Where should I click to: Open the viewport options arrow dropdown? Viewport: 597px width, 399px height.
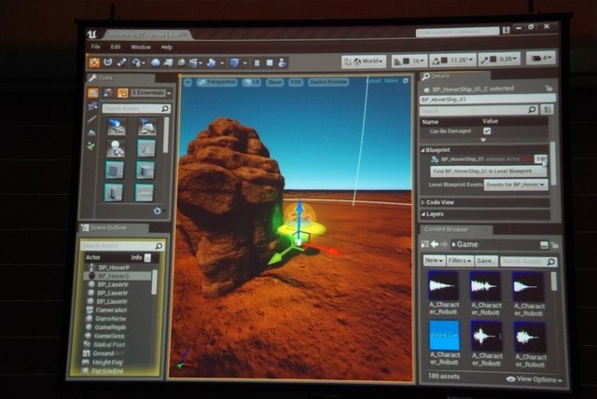point(187,82)
